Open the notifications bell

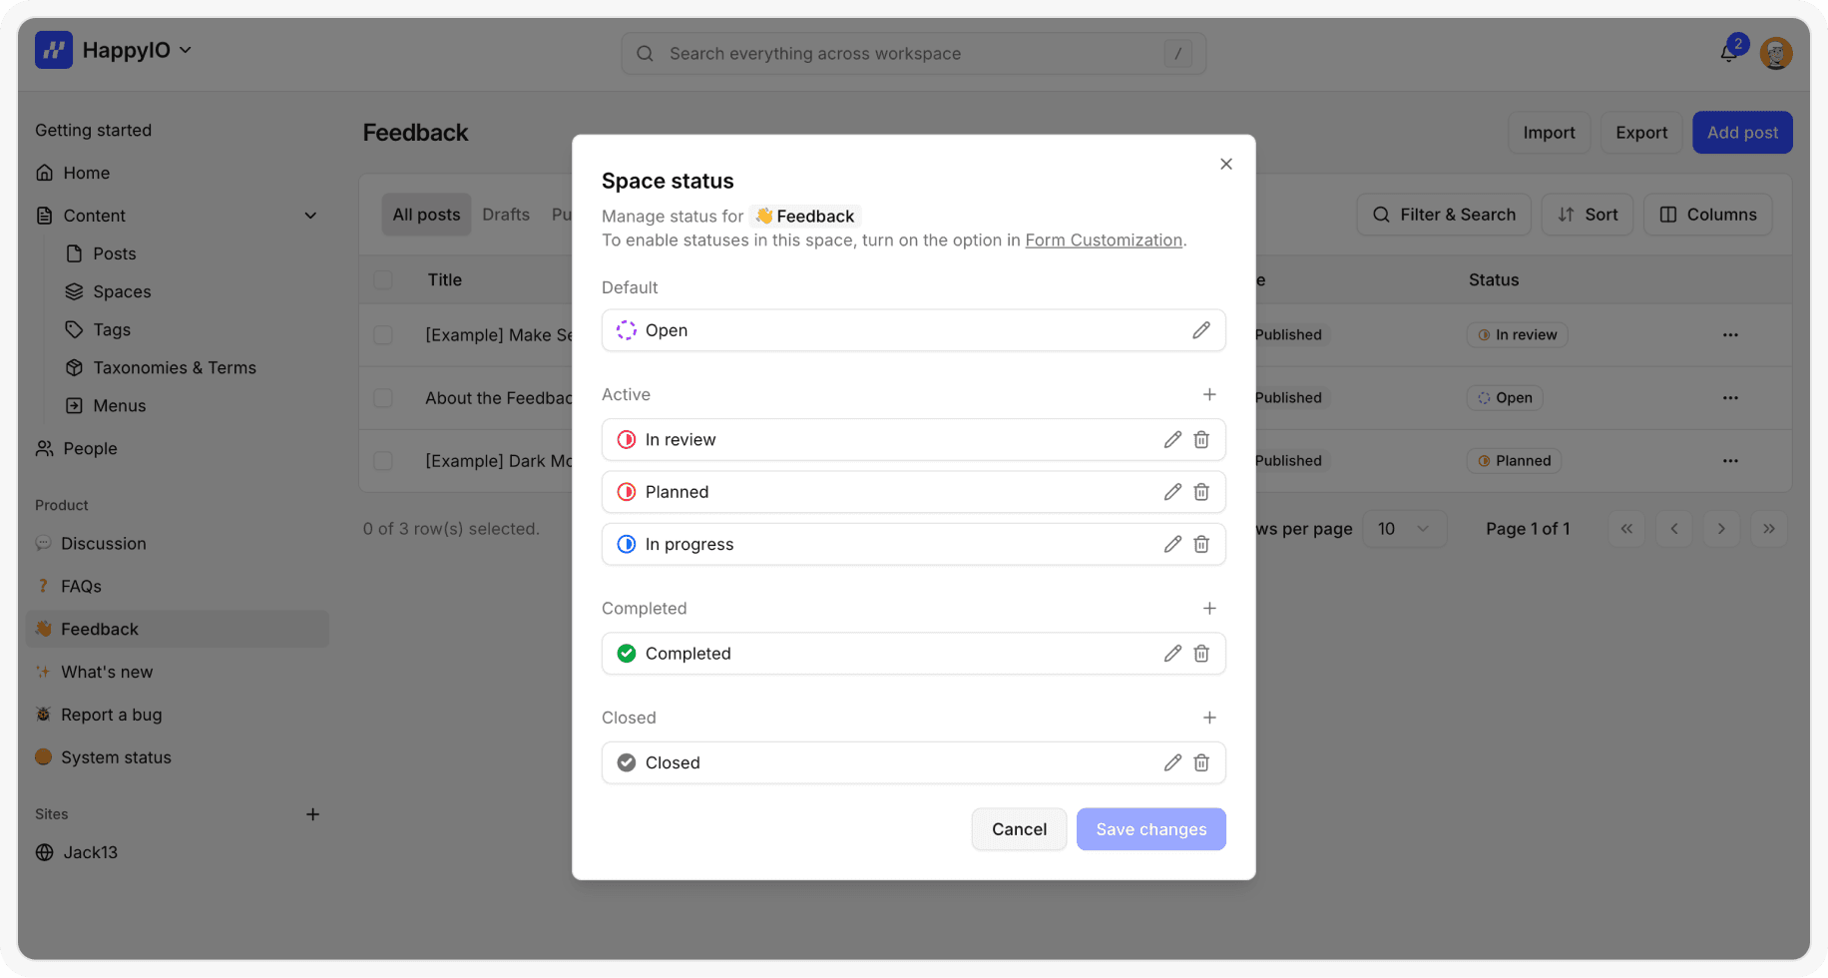(x=1729, y=53)
